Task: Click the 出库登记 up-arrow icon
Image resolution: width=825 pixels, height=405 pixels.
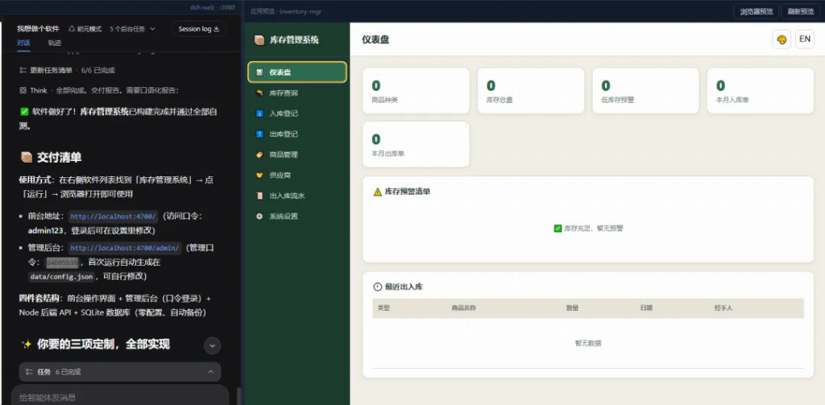Action: pyautogui.click(x=259, y=134)
